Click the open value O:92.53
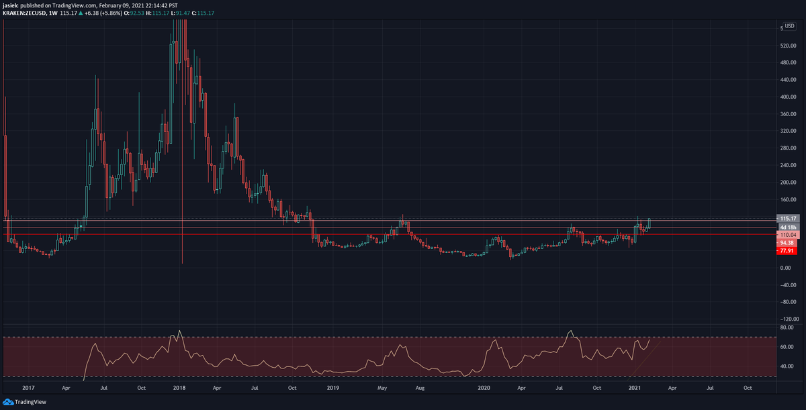This screenshot has height=410, width=806. click(135, 12)
